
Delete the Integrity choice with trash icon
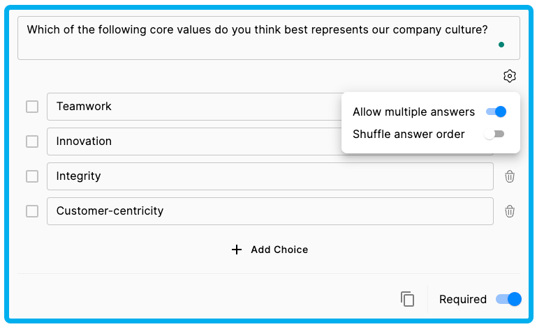click(x=509, y=176)
